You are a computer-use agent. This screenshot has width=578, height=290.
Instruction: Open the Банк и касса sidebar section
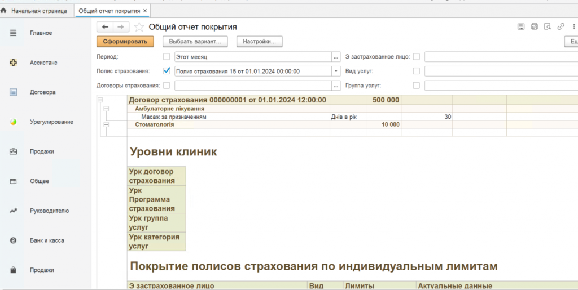click(x=47, y=240)
